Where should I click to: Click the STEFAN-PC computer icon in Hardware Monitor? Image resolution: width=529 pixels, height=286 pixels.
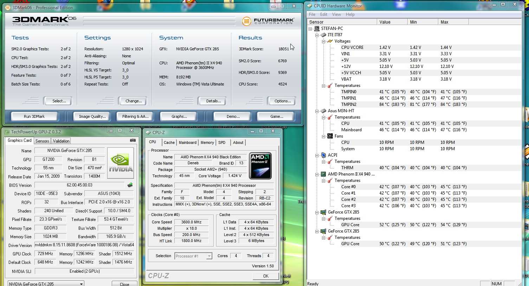317,28
